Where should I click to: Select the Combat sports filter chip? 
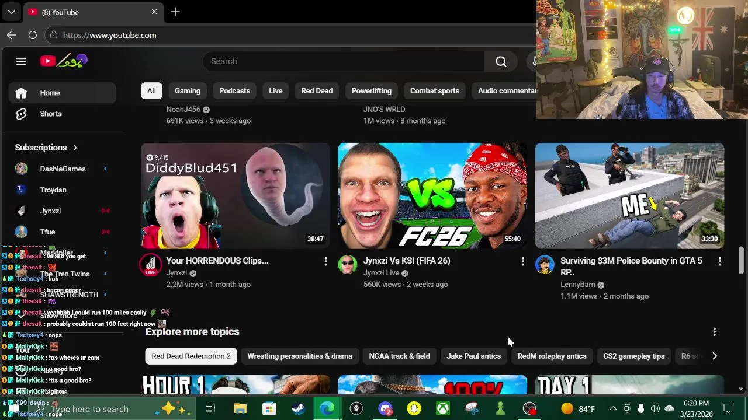[x=435, y=91]
